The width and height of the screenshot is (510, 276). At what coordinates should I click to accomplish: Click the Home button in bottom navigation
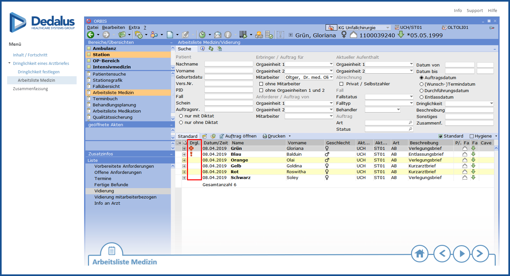pos(419,253)
